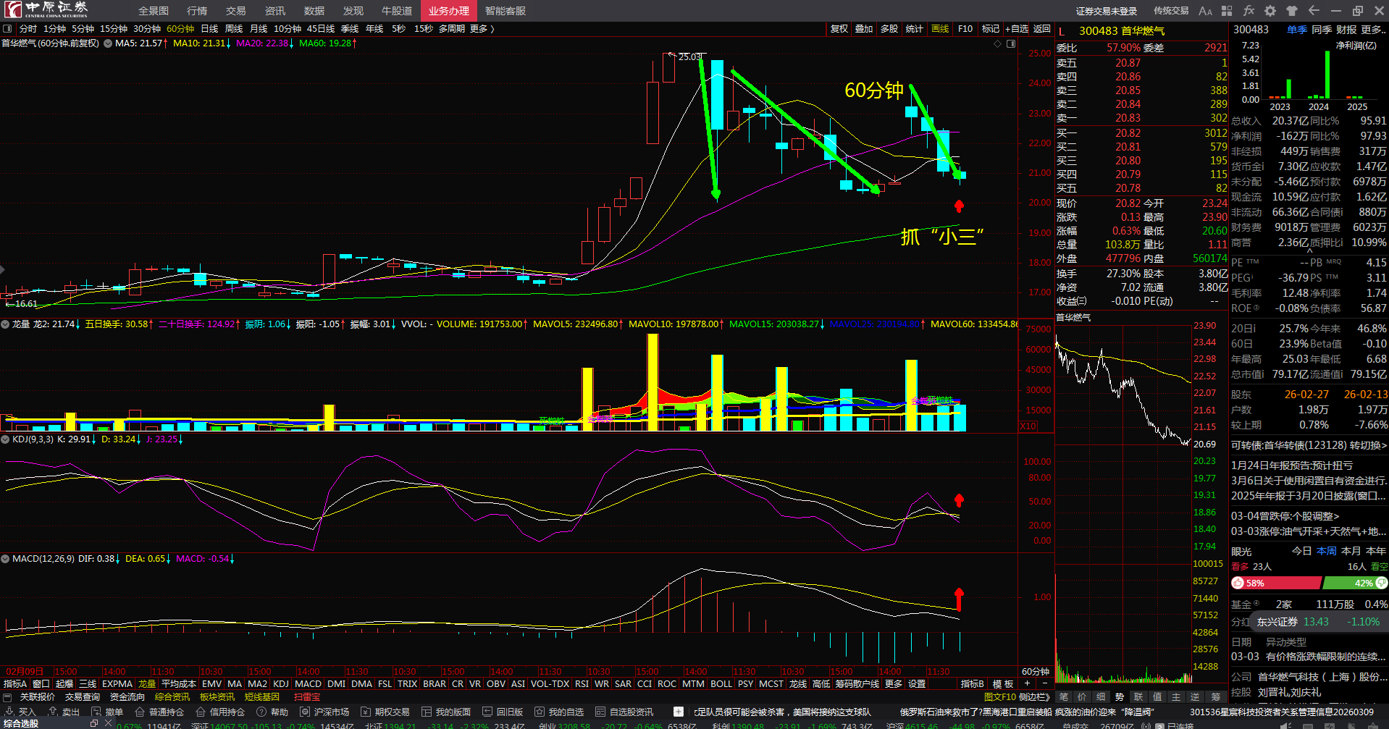Image resolution: width=1389 pixels, height=729 pixels.
Task: Click the font size Aa icon
Action: [x=1205, y=11]
